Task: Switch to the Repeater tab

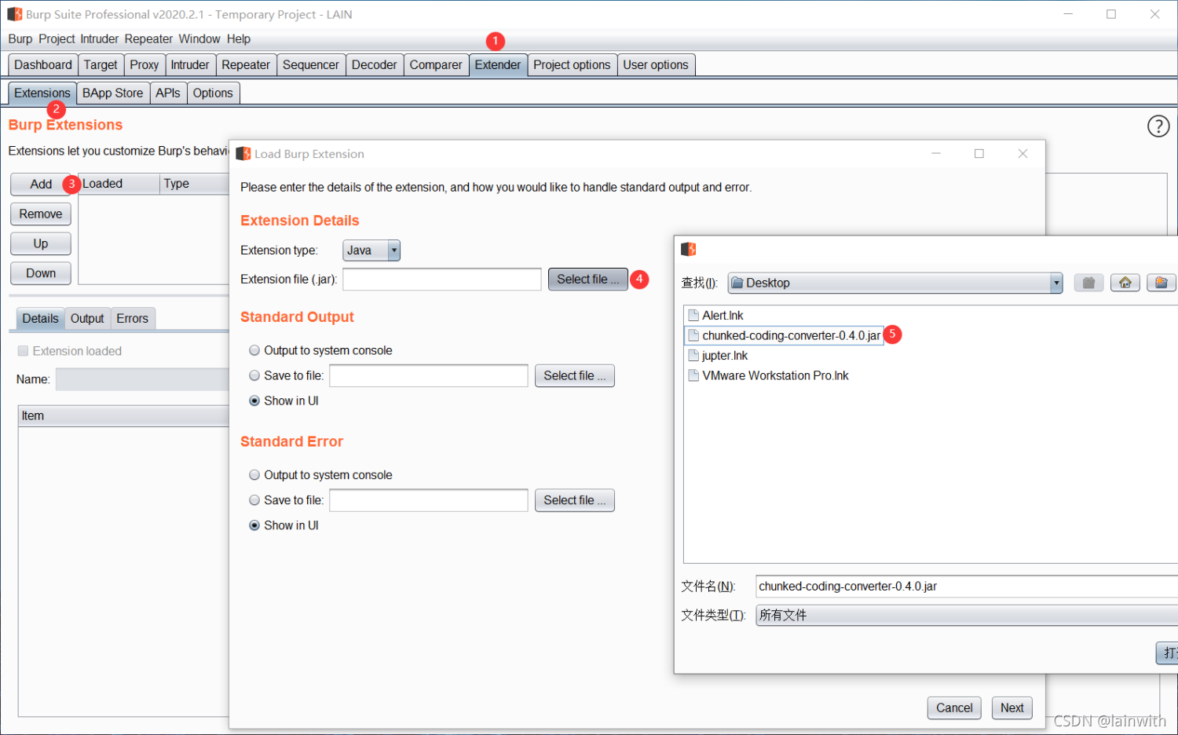Action: pyautogui.click(x=246, y=65)
